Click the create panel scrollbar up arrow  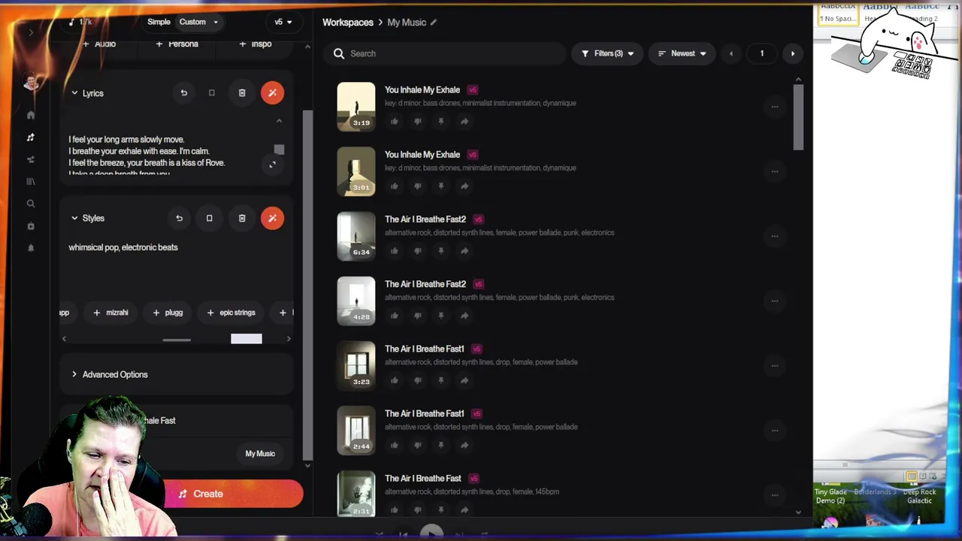tap(307, 47)
